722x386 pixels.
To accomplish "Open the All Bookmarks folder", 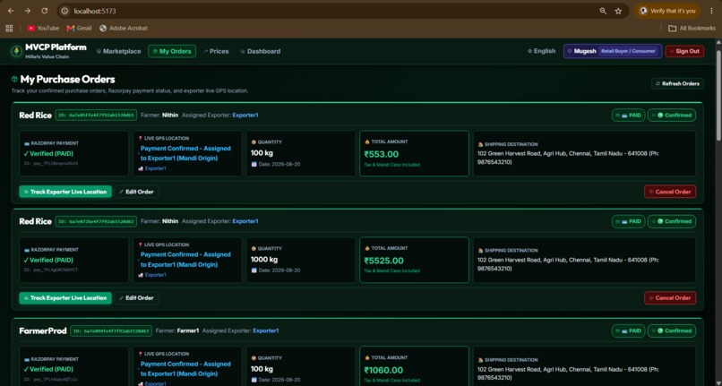I will 692,28.
